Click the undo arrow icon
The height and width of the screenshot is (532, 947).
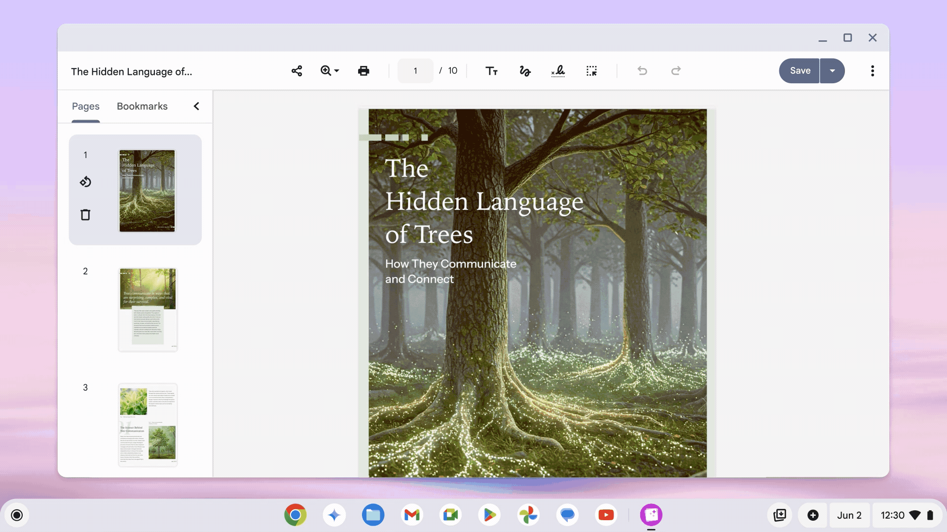pyautogui.click(x=642, y=71)
